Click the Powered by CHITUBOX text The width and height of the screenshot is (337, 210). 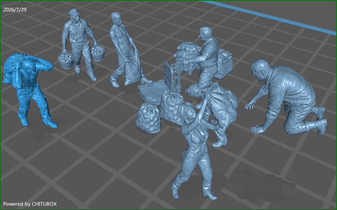[30, 204]
